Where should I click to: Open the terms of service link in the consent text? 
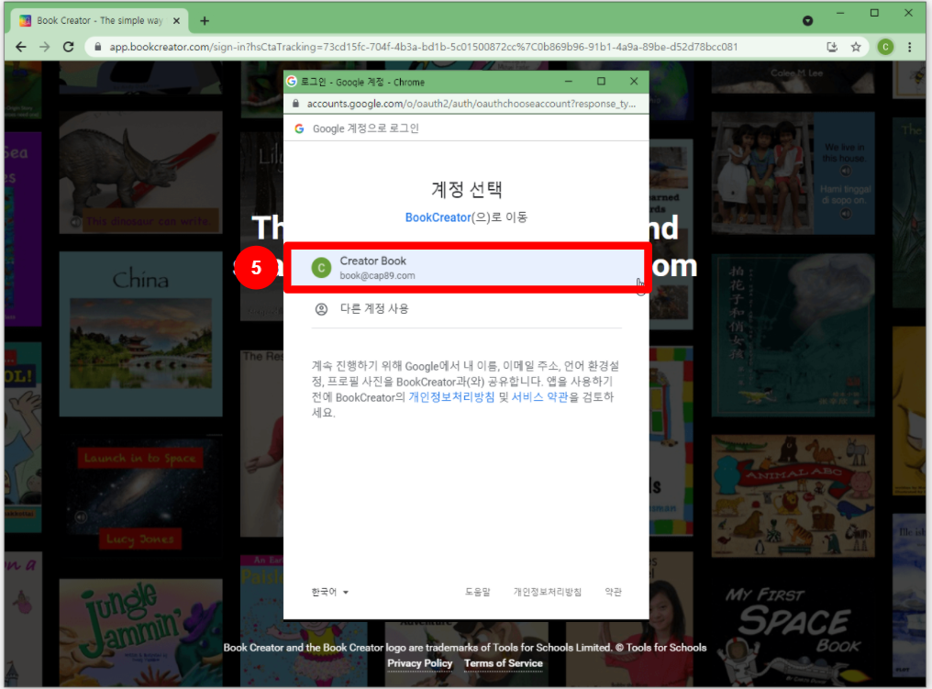click(539, 397)
